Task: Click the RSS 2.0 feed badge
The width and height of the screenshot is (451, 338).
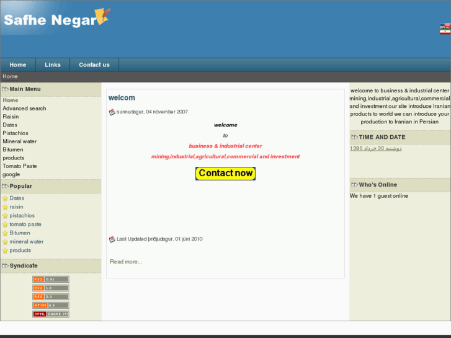Action: pyautogui.click(x=51, y=296)
